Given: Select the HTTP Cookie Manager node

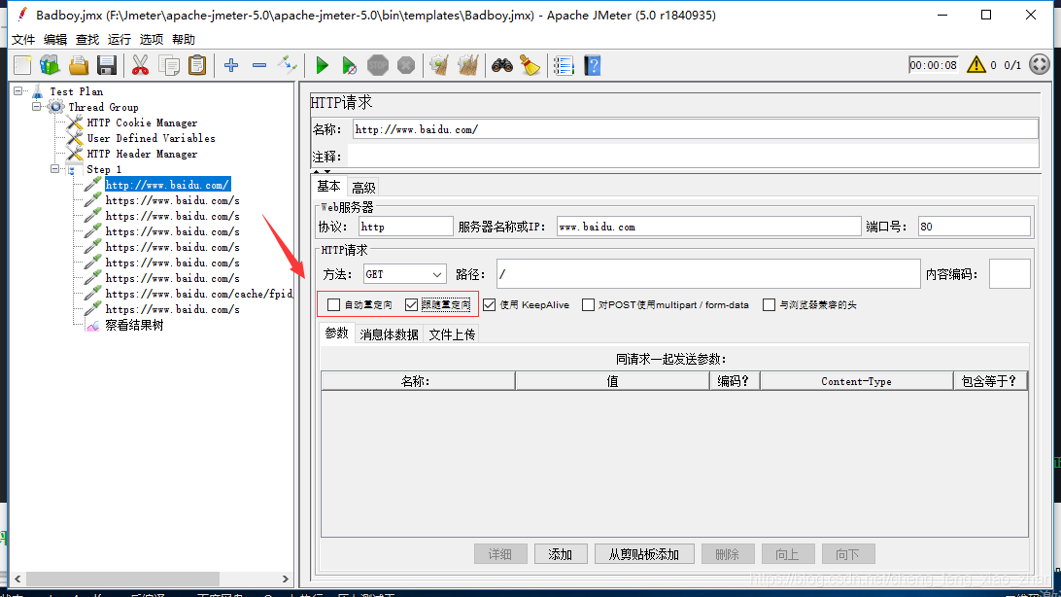Looking at the screenshot, I should click(142, 123).
